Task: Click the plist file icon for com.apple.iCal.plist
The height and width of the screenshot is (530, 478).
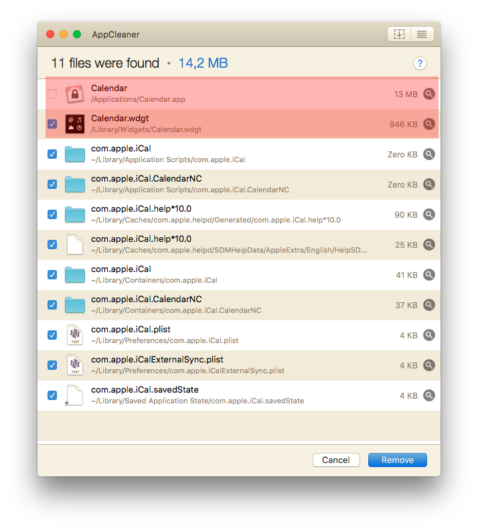Action: point(75,335)
